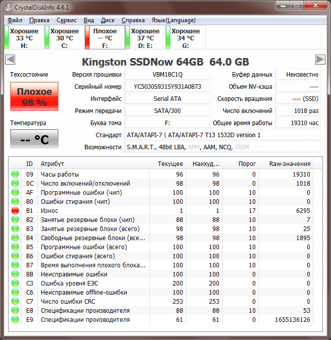Click green status icon for row B3
The width and height of the screenshot is (331, 340).
[x=15, y=229]
